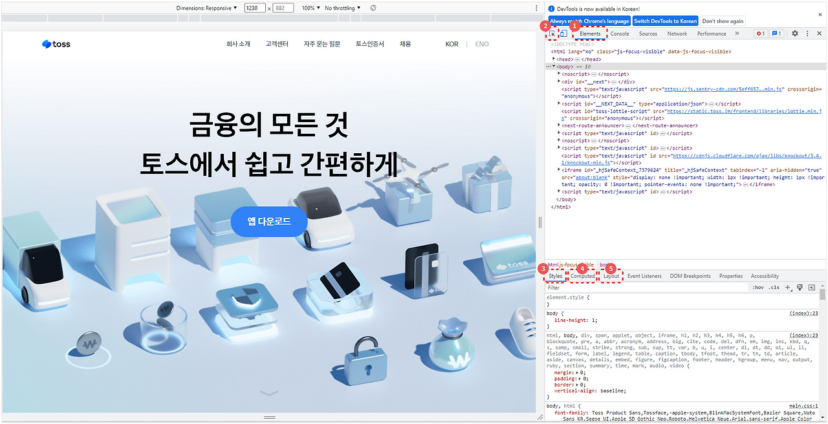This screenshot has width=828, height=424.
Task: Click the down chevron below hero image
Action: point(269,392)
